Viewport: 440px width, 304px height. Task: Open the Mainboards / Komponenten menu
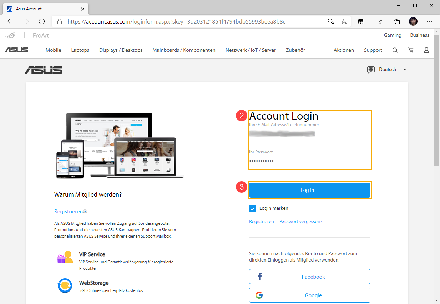(x=184, y=50)
